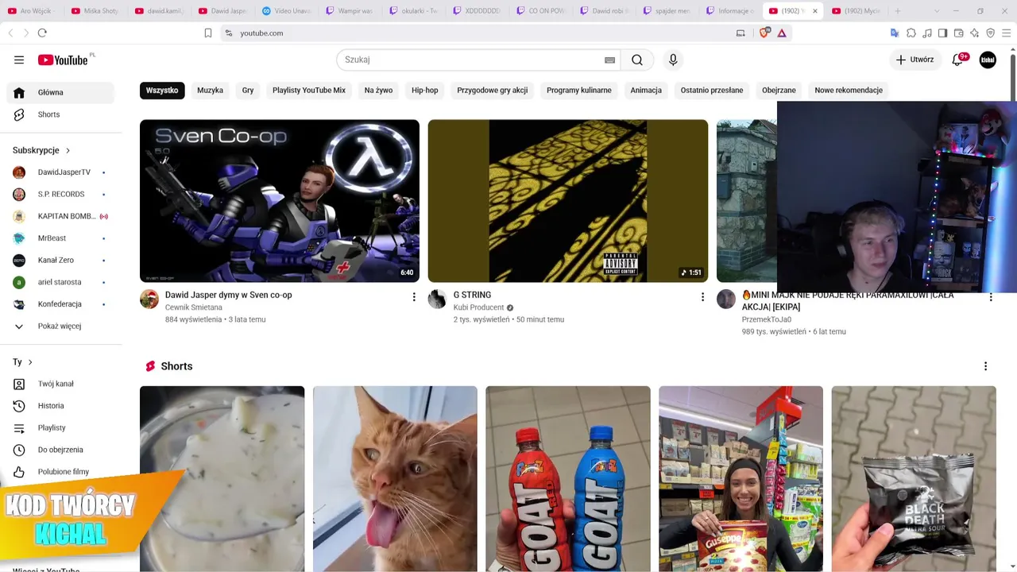
Task: Expand the Ty section chevron
Action: [30, 362]
